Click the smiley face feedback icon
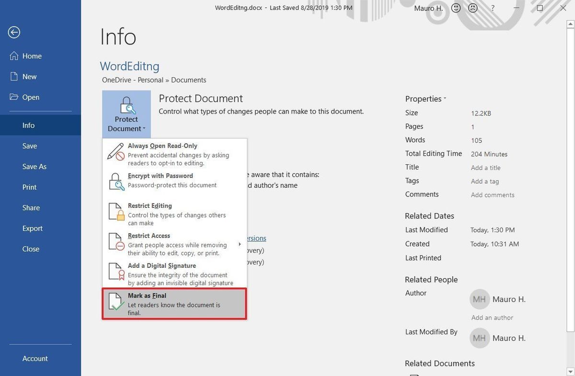This screenshot has height=376, width=575. pos(457,8)
